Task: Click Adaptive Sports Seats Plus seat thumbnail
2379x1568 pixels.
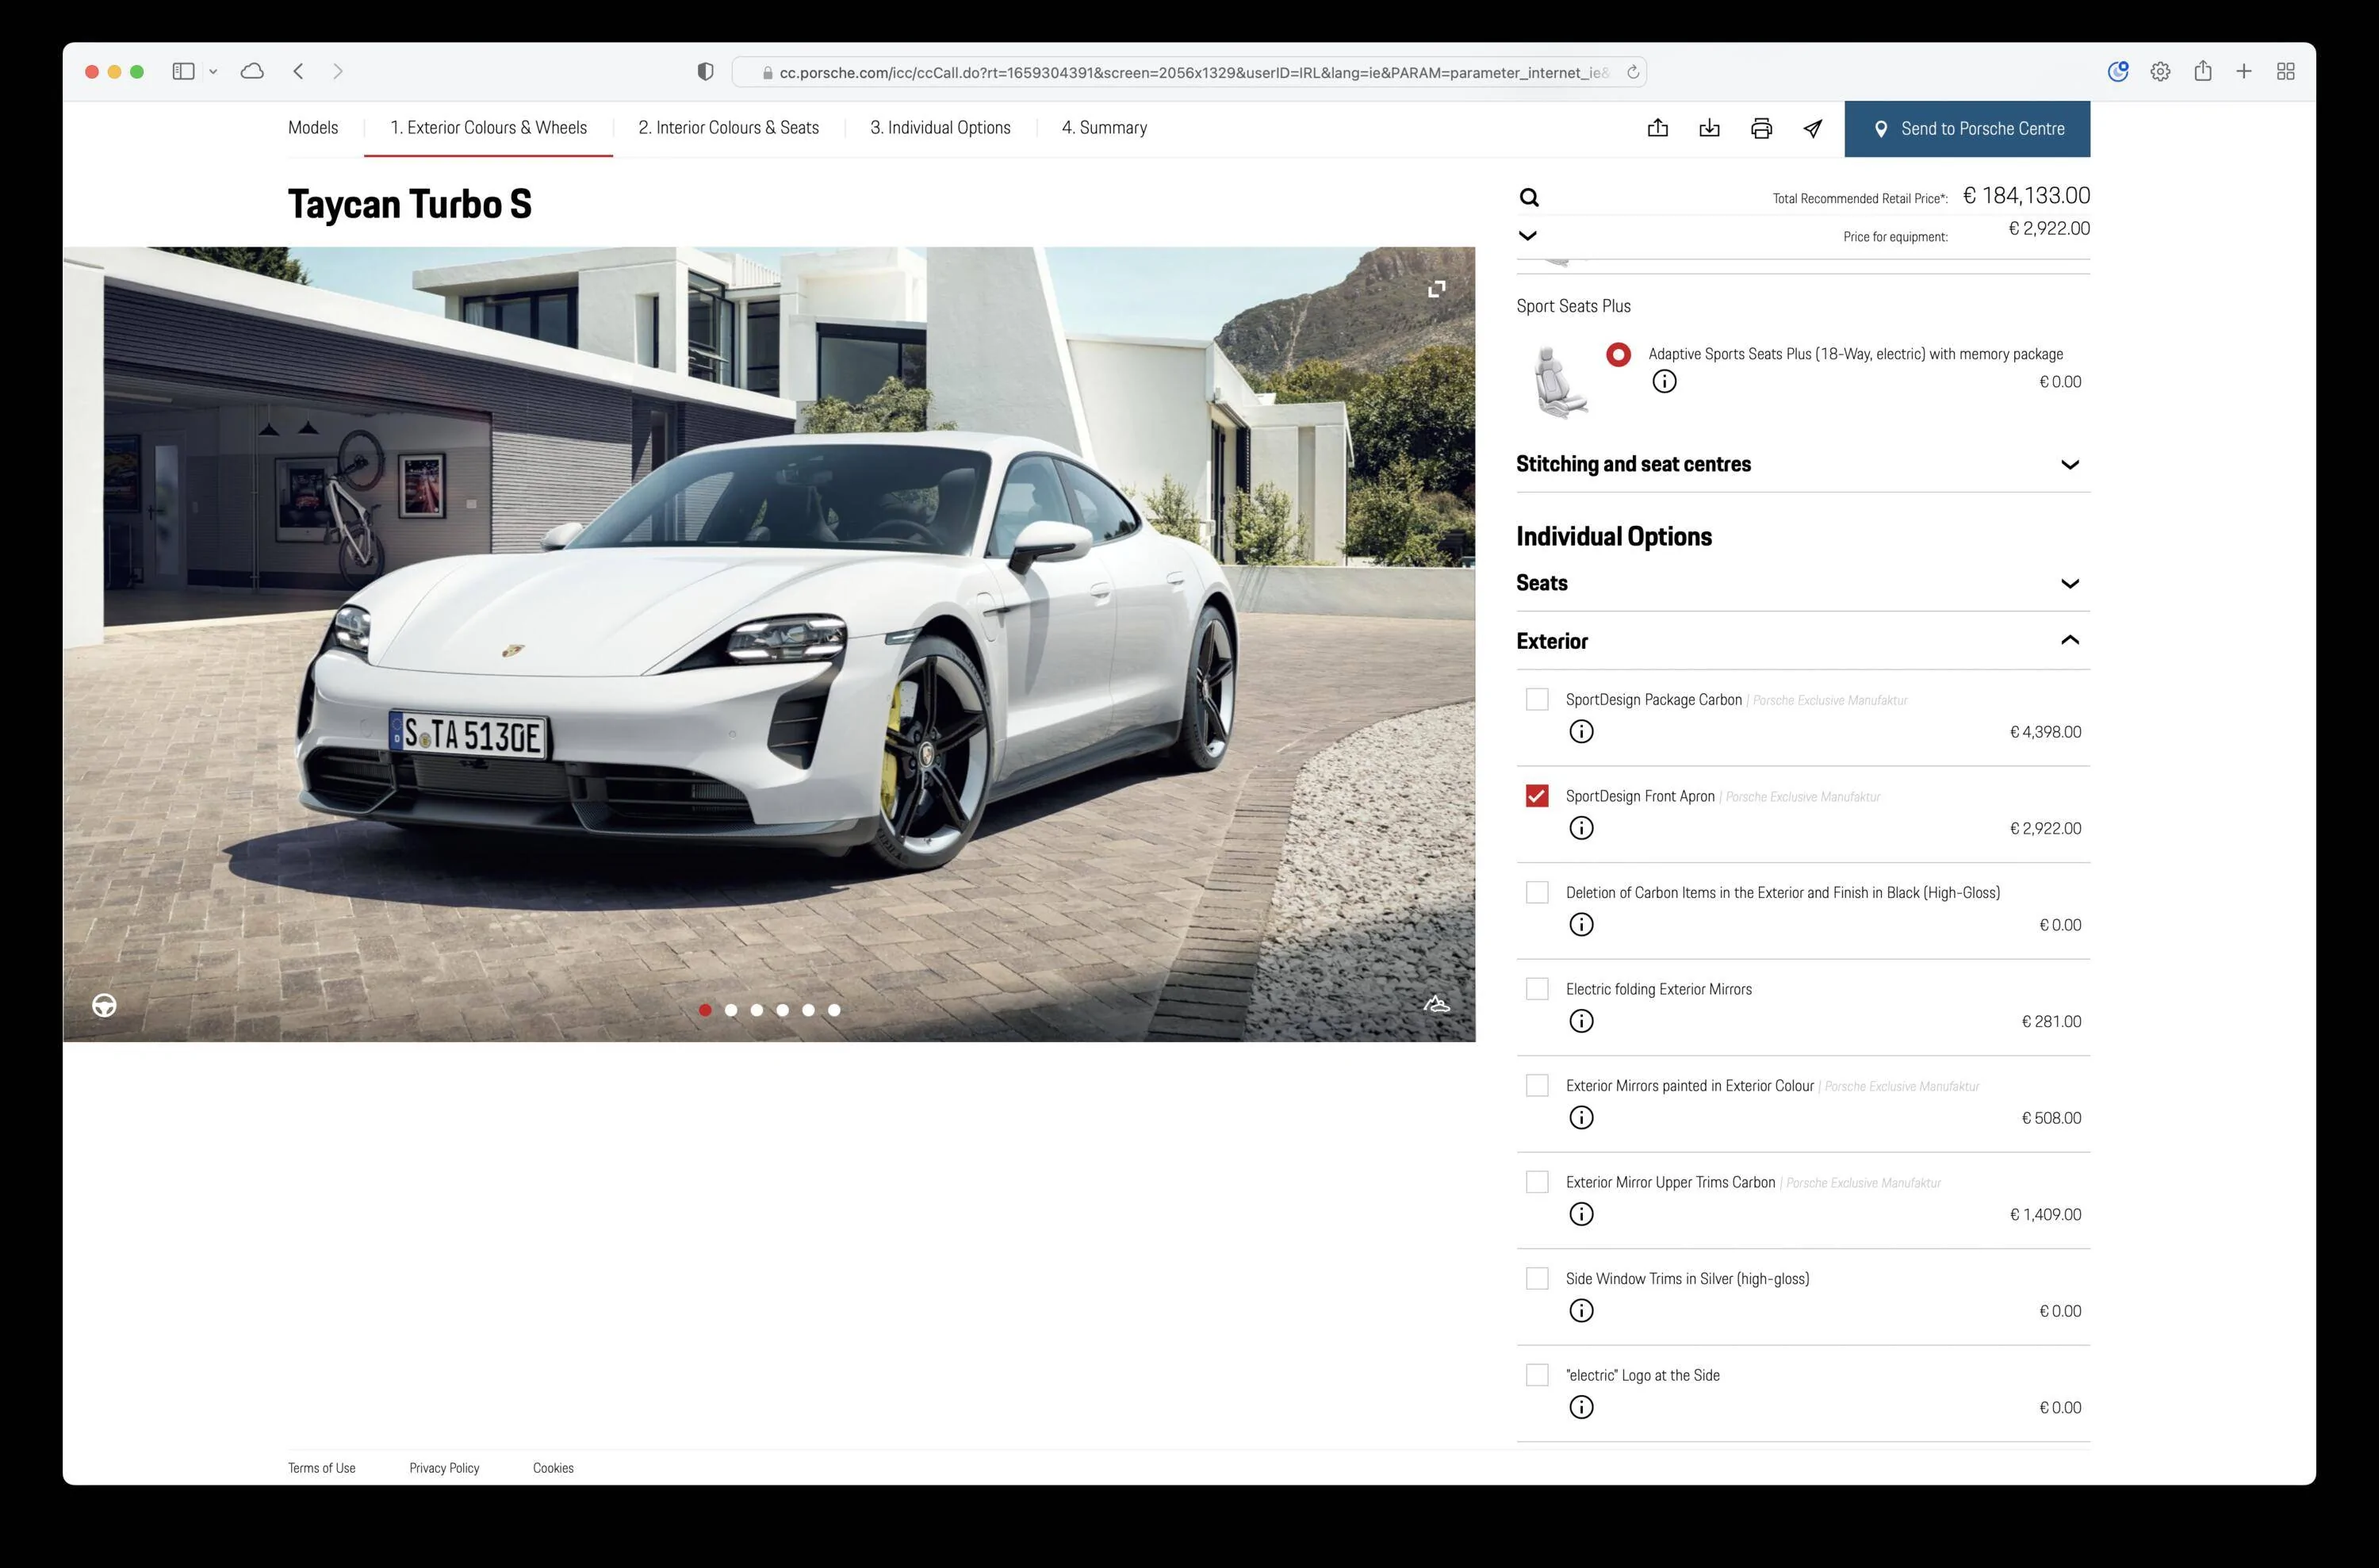Action: click(1559, 381)
